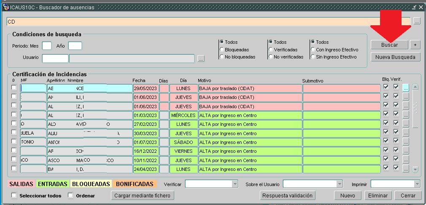Open the Sobre el Usuario dropdown
Viewport: 426px width, 205px height.
pos(338,184)
